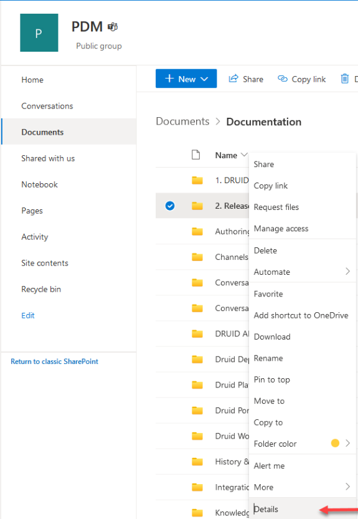358x519 pixels.
Task: Click the Druid Wo folder icon
Action: [x=197, y=436]
